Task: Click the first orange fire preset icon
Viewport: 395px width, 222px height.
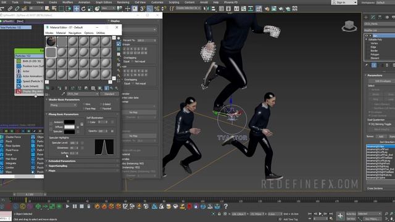Action: (x=97, y=207)
